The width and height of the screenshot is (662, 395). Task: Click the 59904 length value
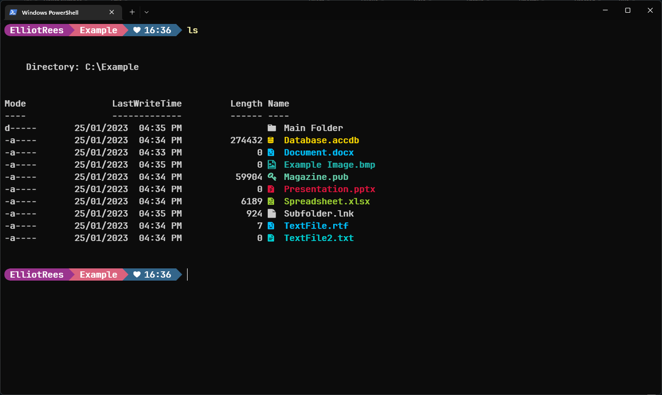pos(249,177)
